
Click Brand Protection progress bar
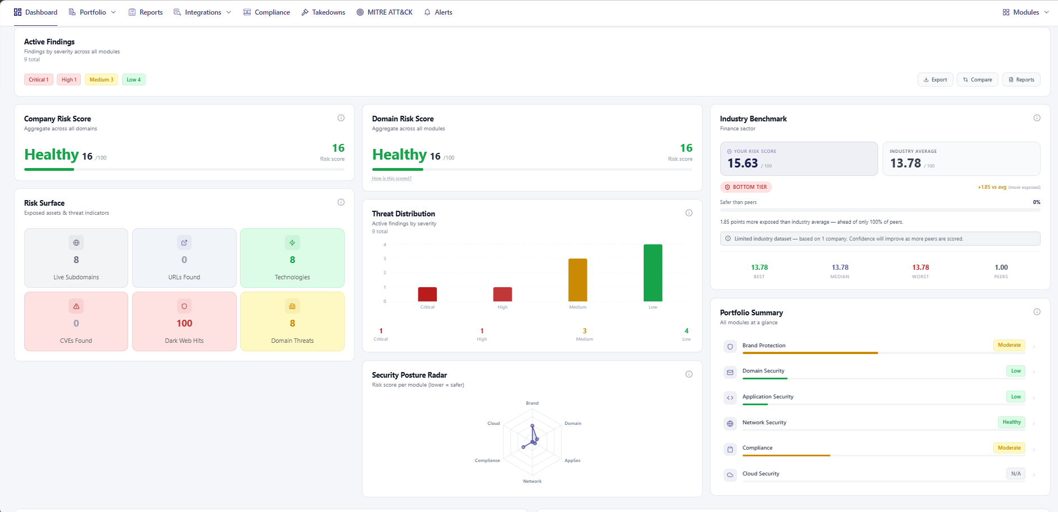pyautogui.click(x=884, y=353)
